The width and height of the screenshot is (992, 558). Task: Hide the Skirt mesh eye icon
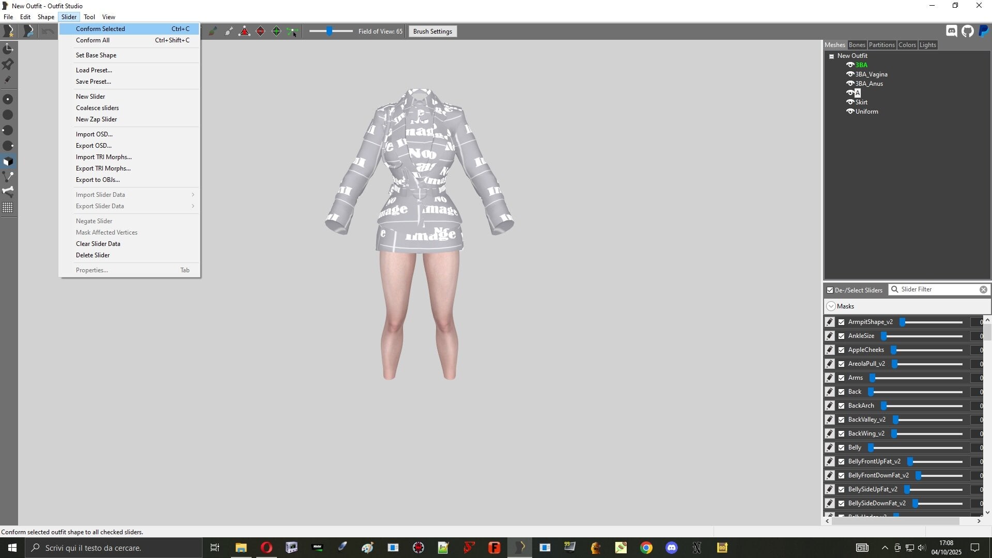pyautogui.click(x=850, y=102)
